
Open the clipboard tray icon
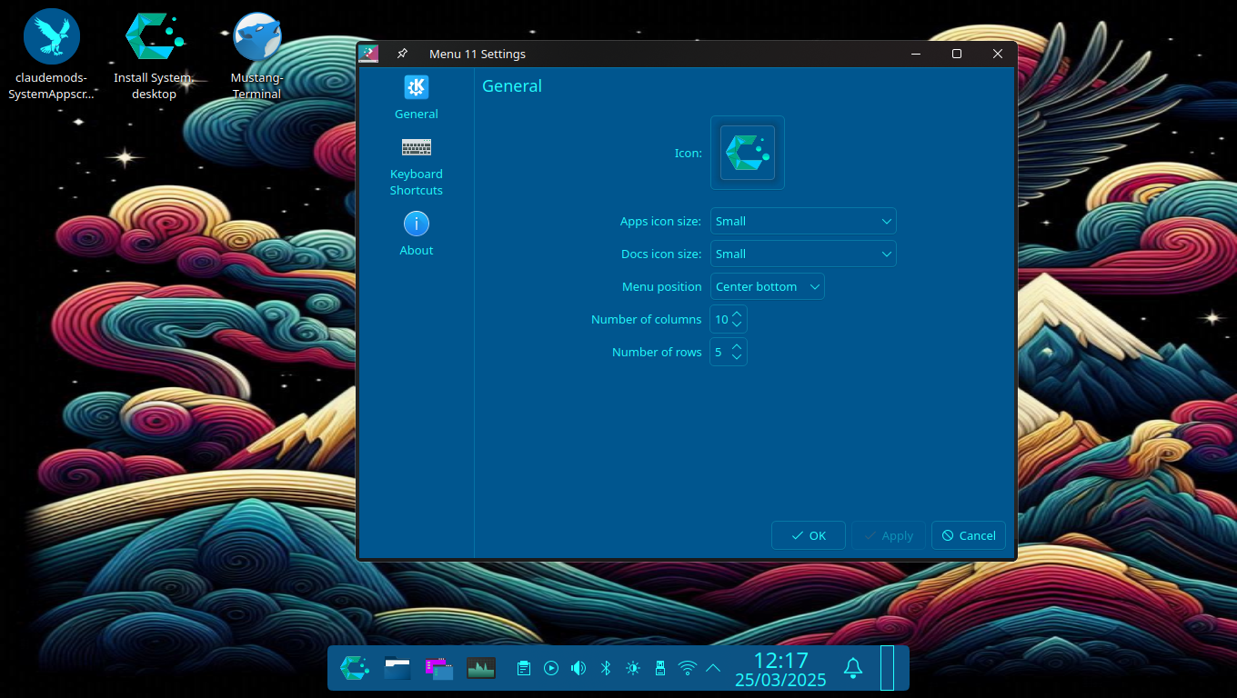pyautogui.click(x=524, y=668)
